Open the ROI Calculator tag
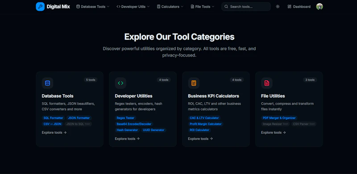The height and width of the screenshot is (174, 357). point(199,130)
